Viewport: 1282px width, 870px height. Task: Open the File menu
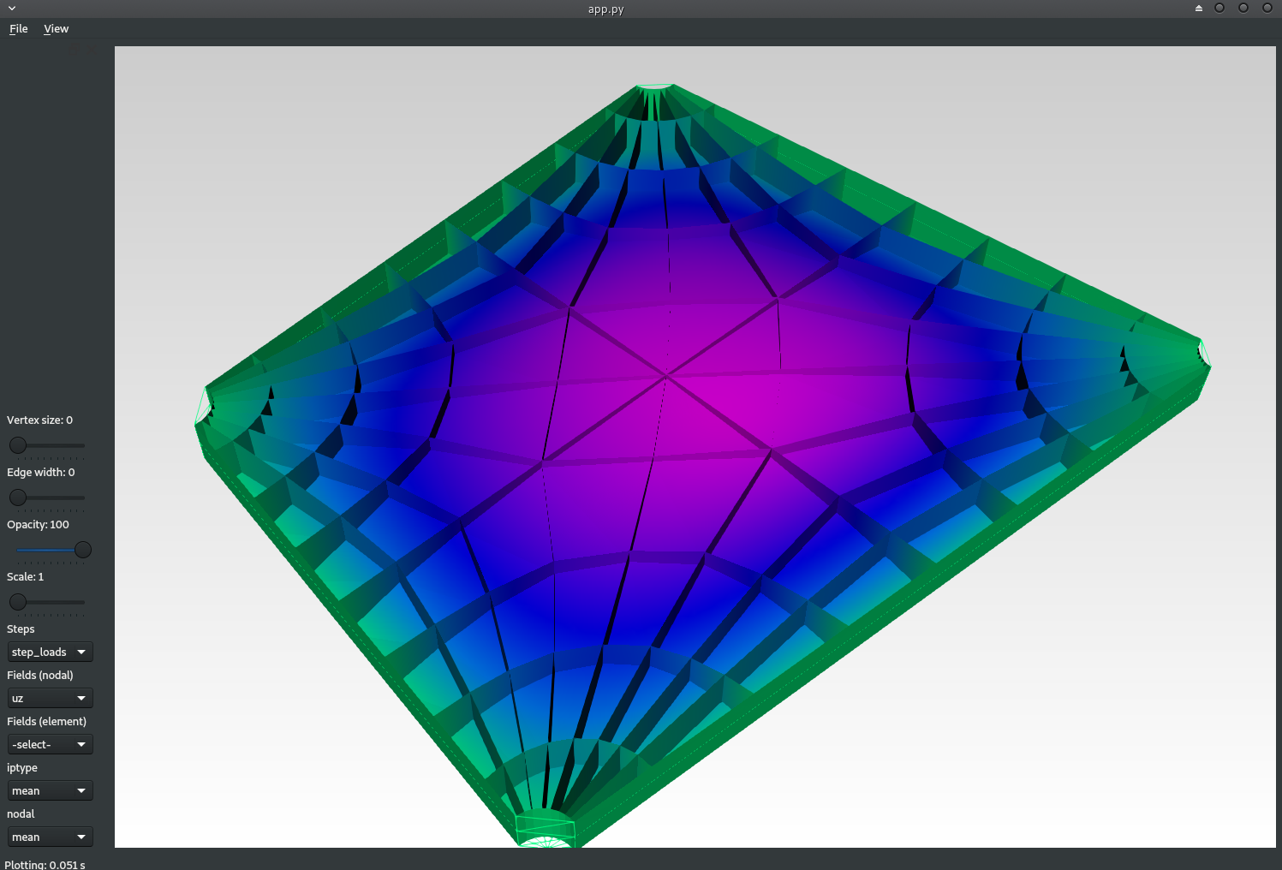pyautogui.click(x=18, y=29)
